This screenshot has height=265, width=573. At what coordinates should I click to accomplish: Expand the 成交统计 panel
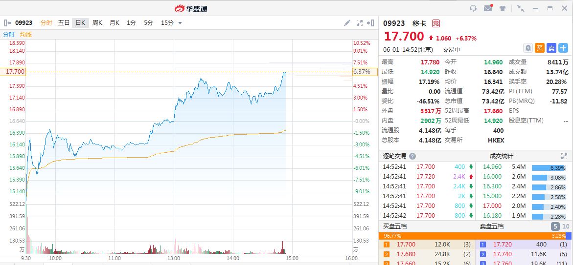[564, 156]
